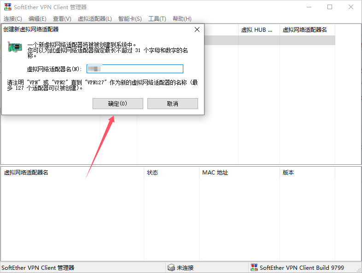Click the SoftEther Build 9799 status icon
The width and height of the screenshot is (362, 273).
click(254, 267)
